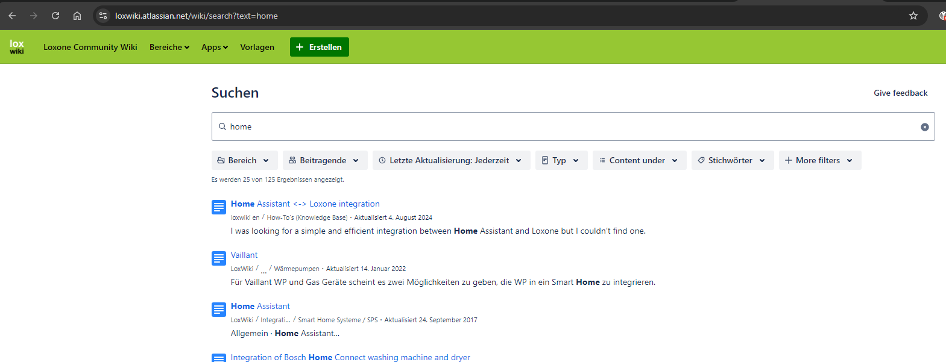The width and height of the screenshot is (946, 362).
Task: Go to Vorlagen in the navigation bar
Action: click(x=257, y=47)
